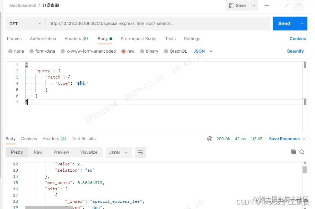Image resolution: width=315 pixels, height=209 pixels.
Task: Select the none body type
Action: pos(16,51)
